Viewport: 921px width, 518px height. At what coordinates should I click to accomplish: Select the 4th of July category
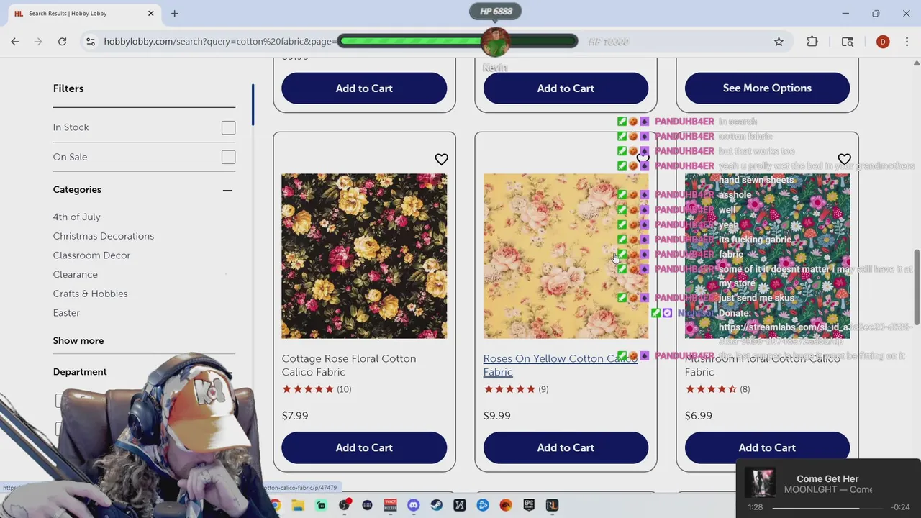click(76, 217)
